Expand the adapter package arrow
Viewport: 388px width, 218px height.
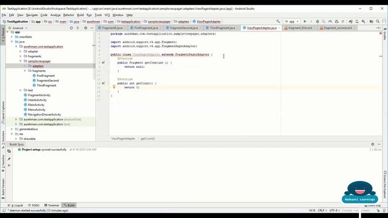coord(21,51)
